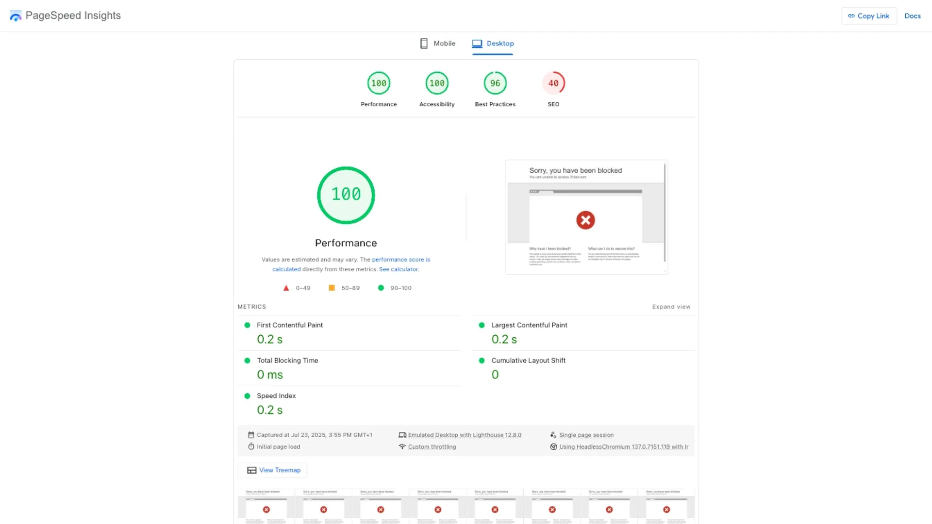
Task: Toggle Expand view for metrics
Action: click(671, 307)
